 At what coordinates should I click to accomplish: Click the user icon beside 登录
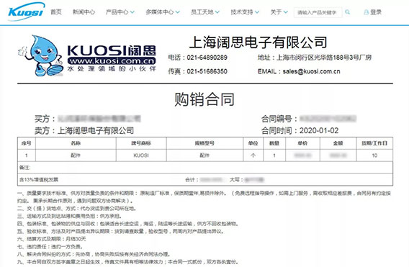point(367,12)
